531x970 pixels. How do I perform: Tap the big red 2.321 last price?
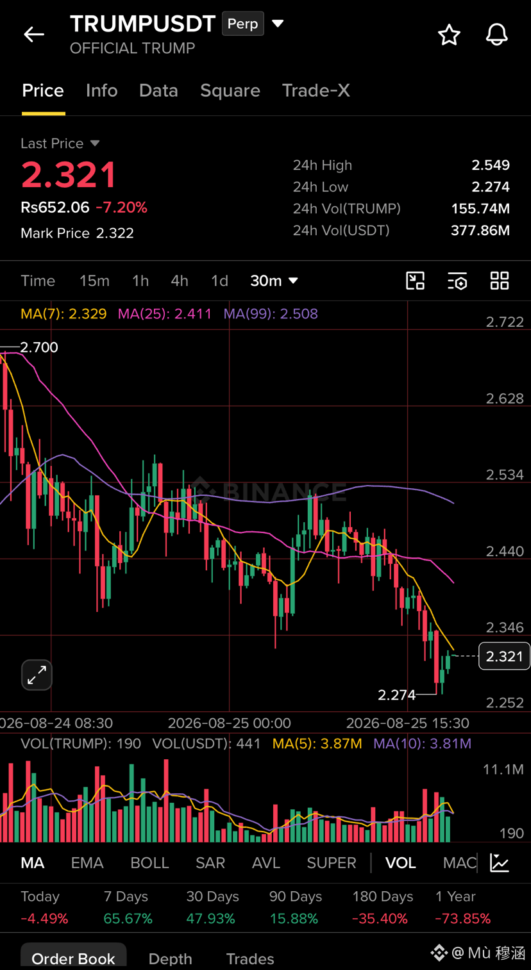(69, 175)
